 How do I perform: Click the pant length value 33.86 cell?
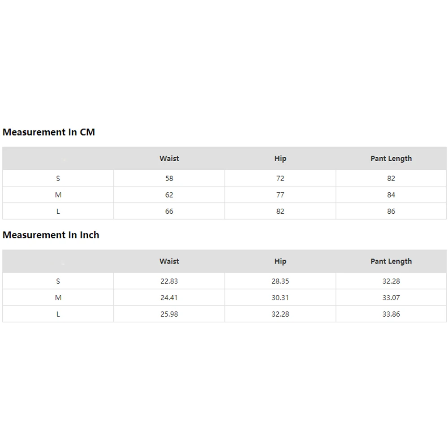(x=391, y=314)
